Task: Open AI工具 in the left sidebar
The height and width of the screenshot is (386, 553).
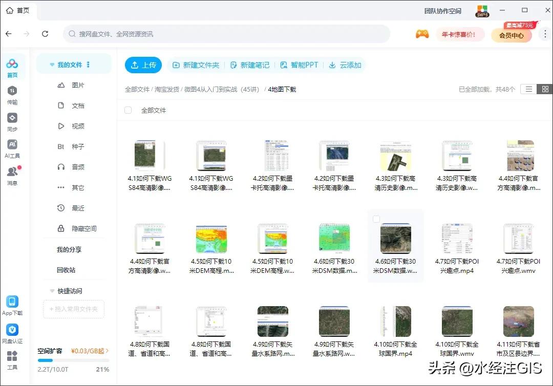Action: click(x=12, y=145)
